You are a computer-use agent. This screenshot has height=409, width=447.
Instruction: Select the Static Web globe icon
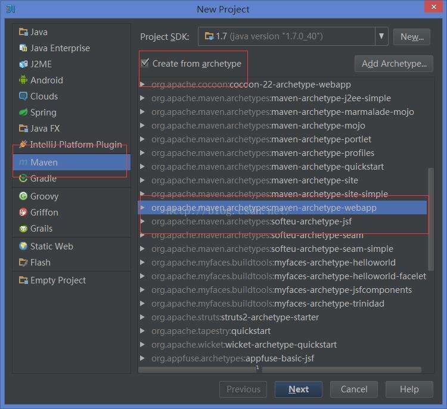coord(23,246)
